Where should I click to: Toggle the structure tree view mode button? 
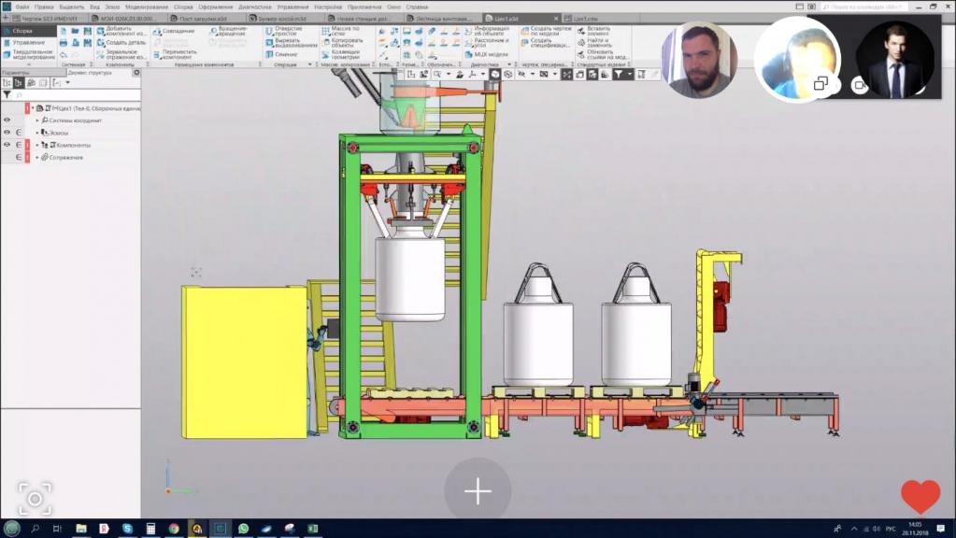pyautogui.click(x=19, y=83)
